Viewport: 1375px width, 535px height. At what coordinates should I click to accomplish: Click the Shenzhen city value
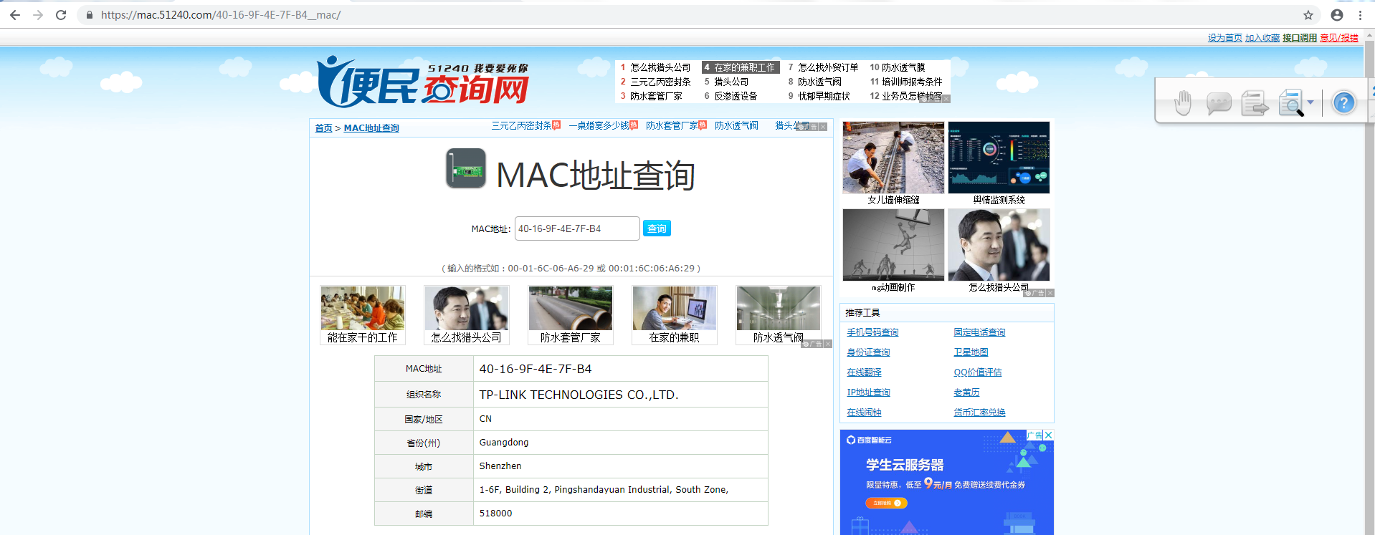[x=500, y=466]
